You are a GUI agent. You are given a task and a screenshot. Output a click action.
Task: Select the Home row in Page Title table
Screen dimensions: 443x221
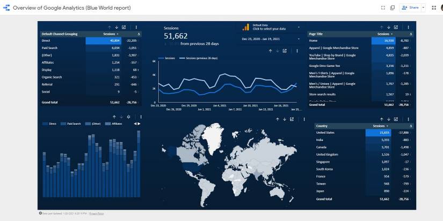[x=360, y=41]
